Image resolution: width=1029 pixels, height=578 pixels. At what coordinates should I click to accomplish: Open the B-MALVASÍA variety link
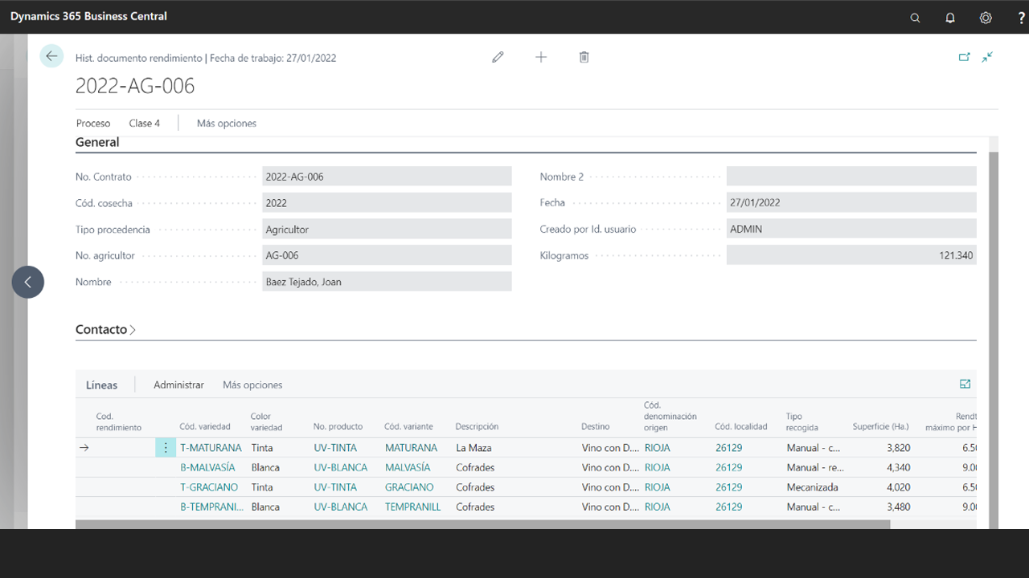pyautogui.click(x=207, y=467)
